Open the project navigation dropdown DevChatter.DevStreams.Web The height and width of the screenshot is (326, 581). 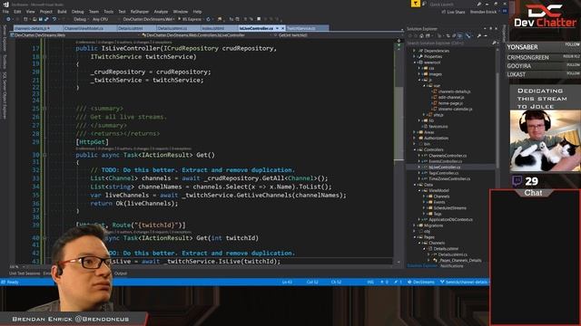coord(74,35)
